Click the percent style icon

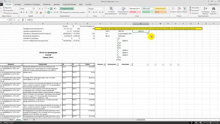pyautogui.click(x=93, y=12)
